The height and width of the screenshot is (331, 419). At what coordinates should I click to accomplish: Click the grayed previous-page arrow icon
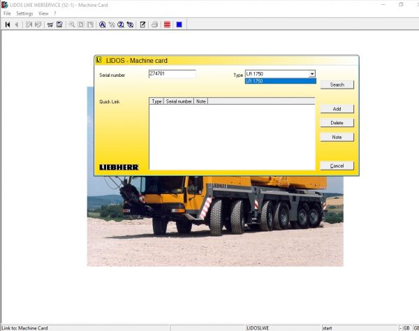coord(17,24)
